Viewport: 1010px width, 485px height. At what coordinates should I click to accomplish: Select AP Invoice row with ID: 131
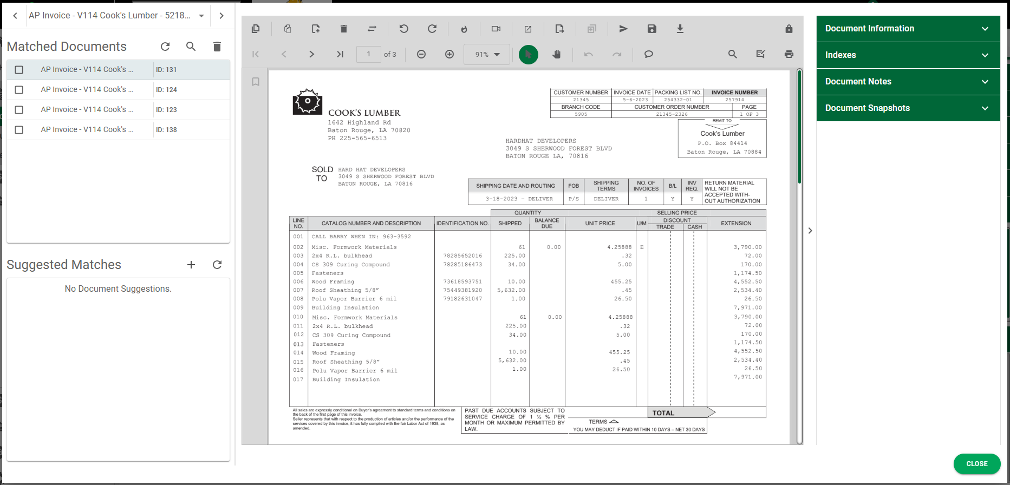tap(118, 70)
